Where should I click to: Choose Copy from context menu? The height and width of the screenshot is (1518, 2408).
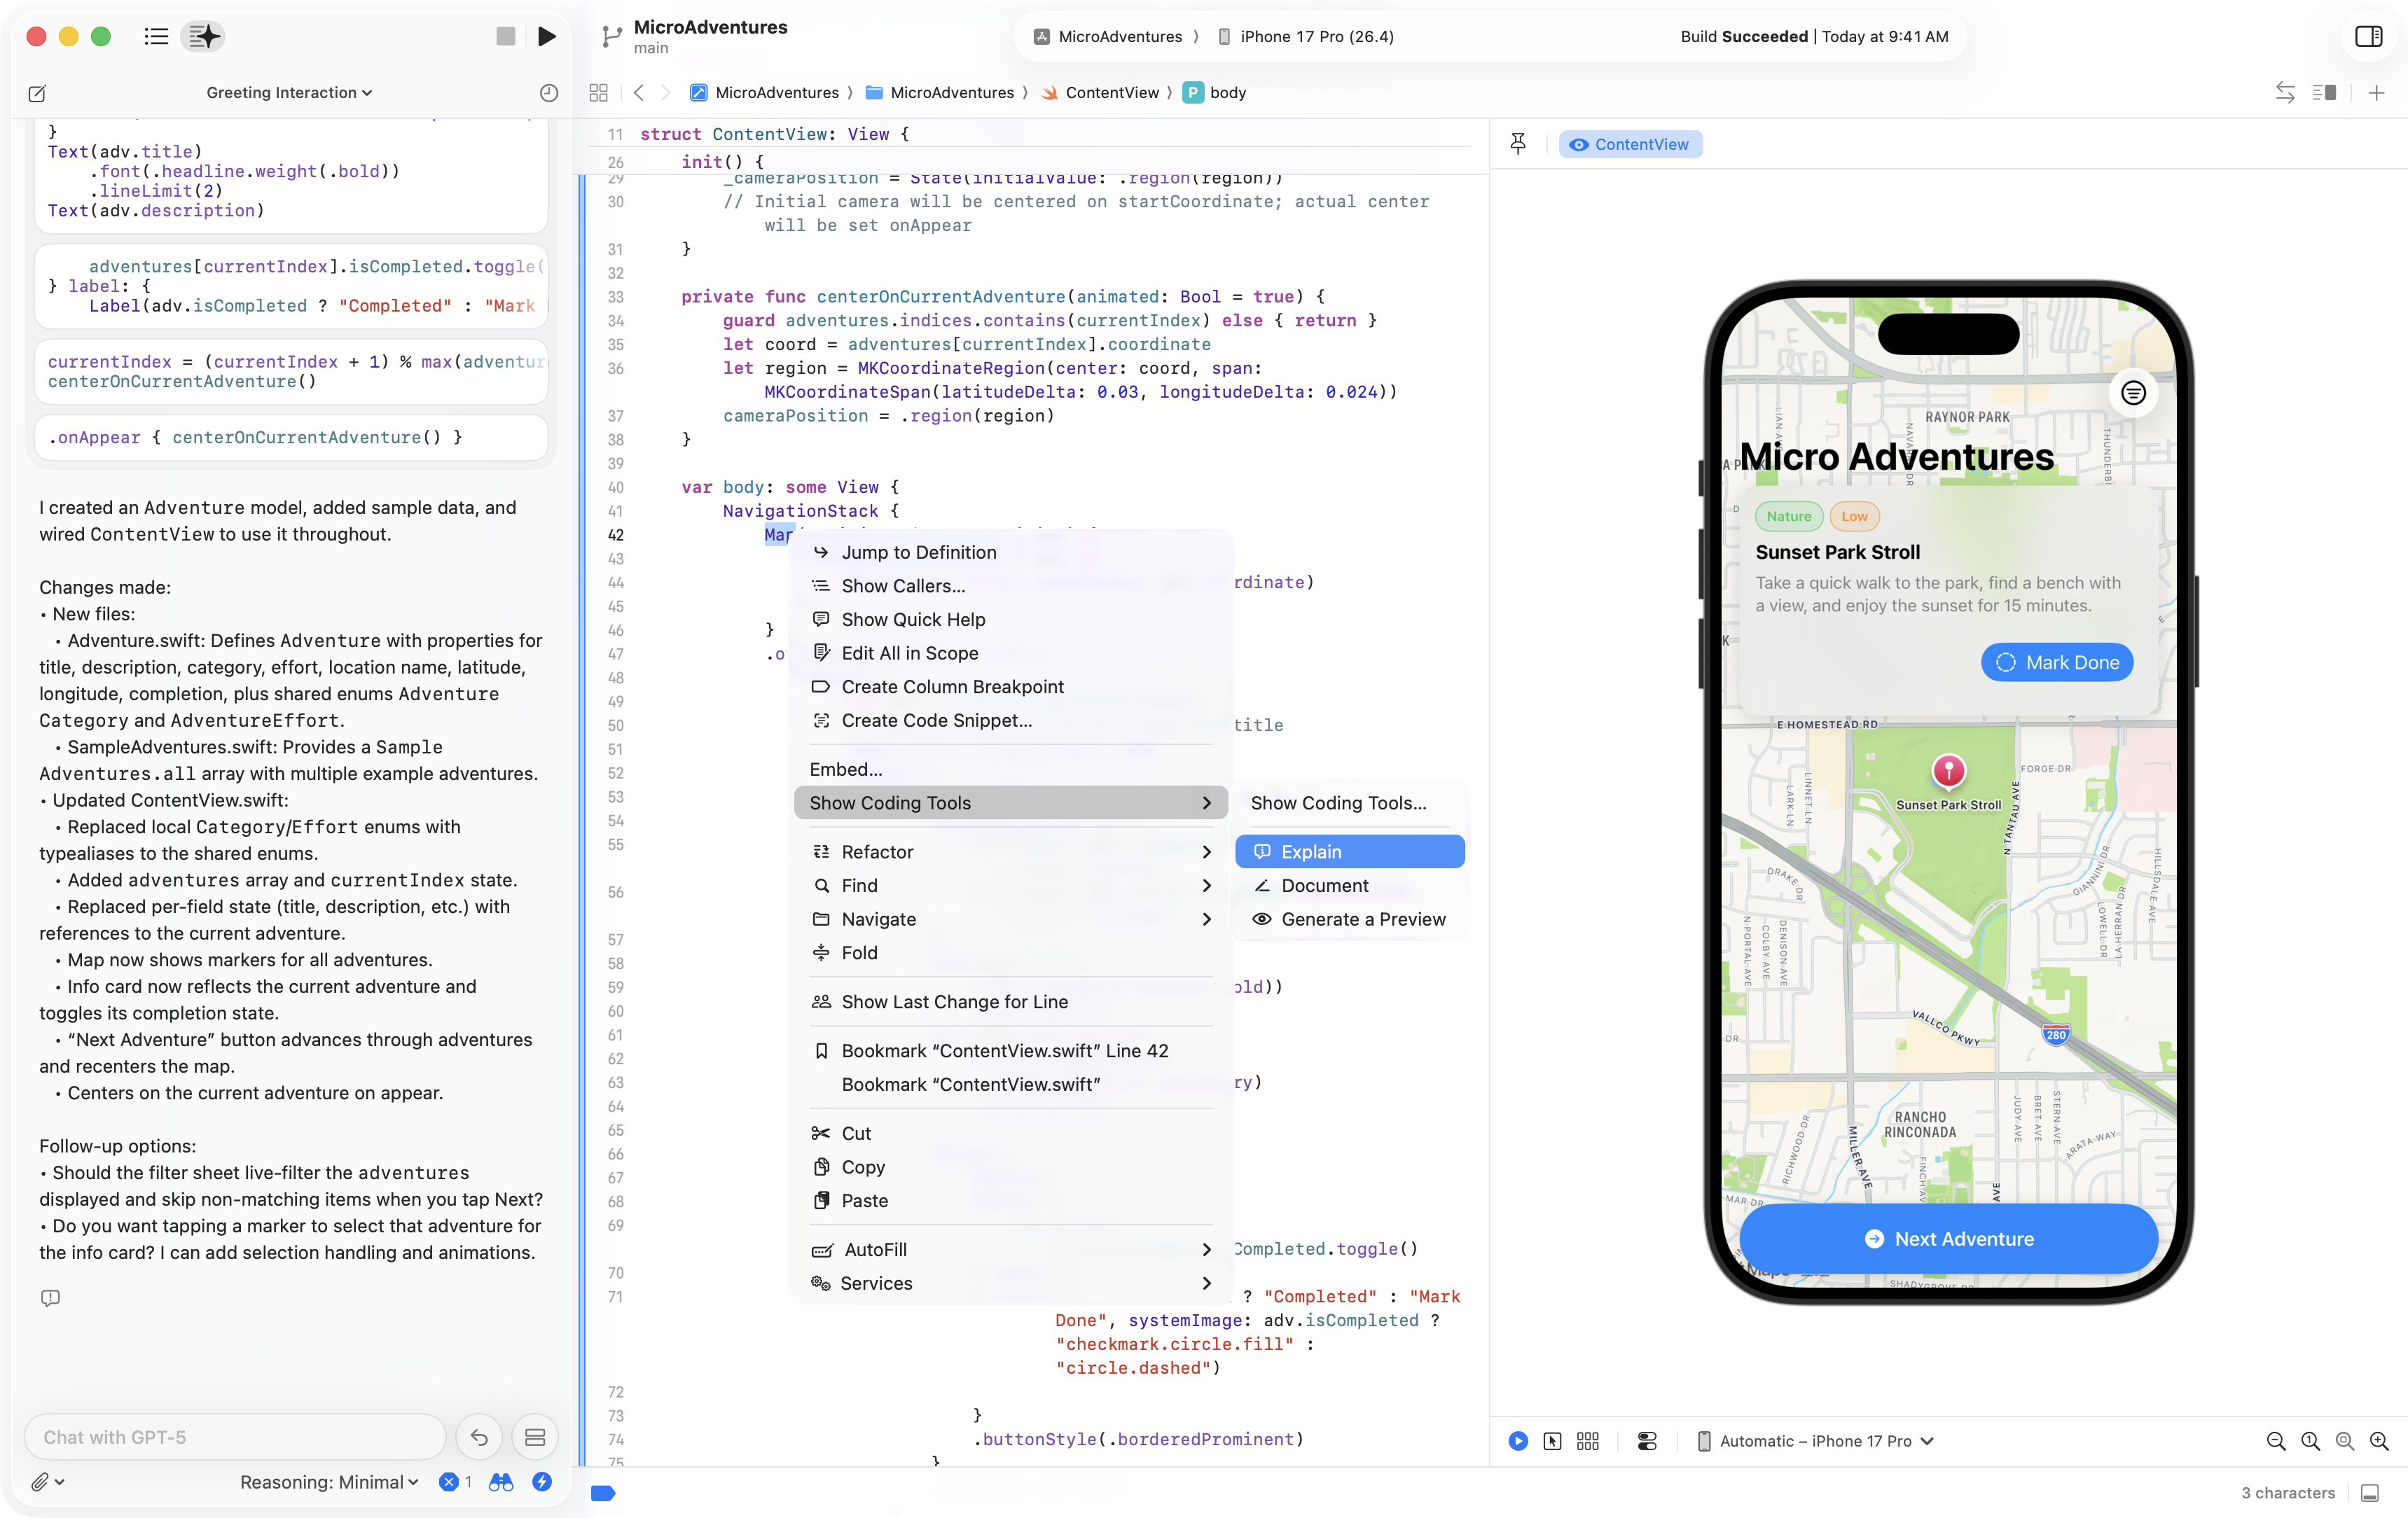click(1010, 1167)
